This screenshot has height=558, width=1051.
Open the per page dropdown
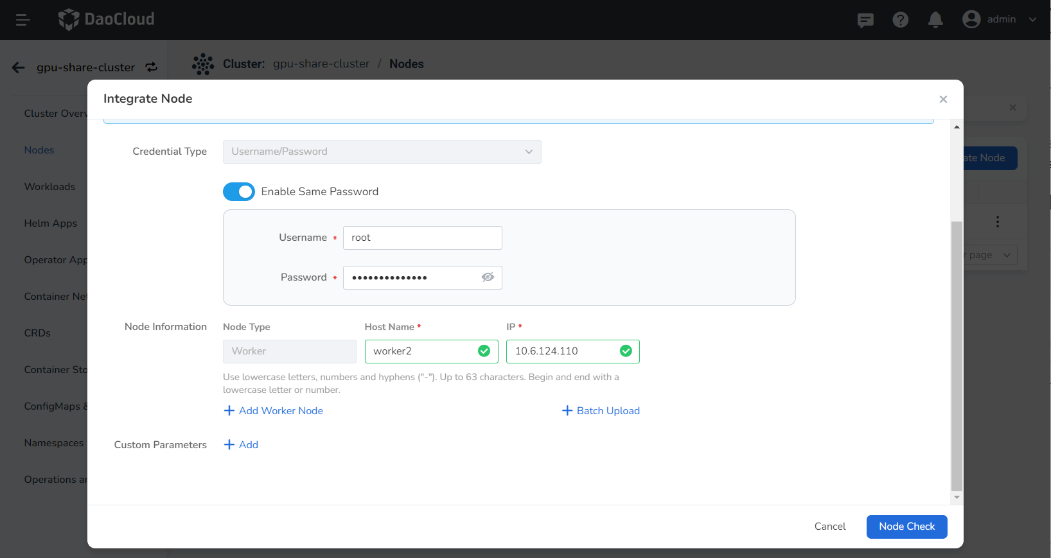coord(989,255)
